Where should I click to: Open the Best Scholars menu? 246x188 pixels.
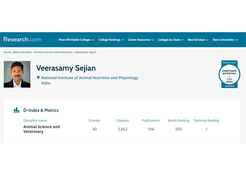198,40
